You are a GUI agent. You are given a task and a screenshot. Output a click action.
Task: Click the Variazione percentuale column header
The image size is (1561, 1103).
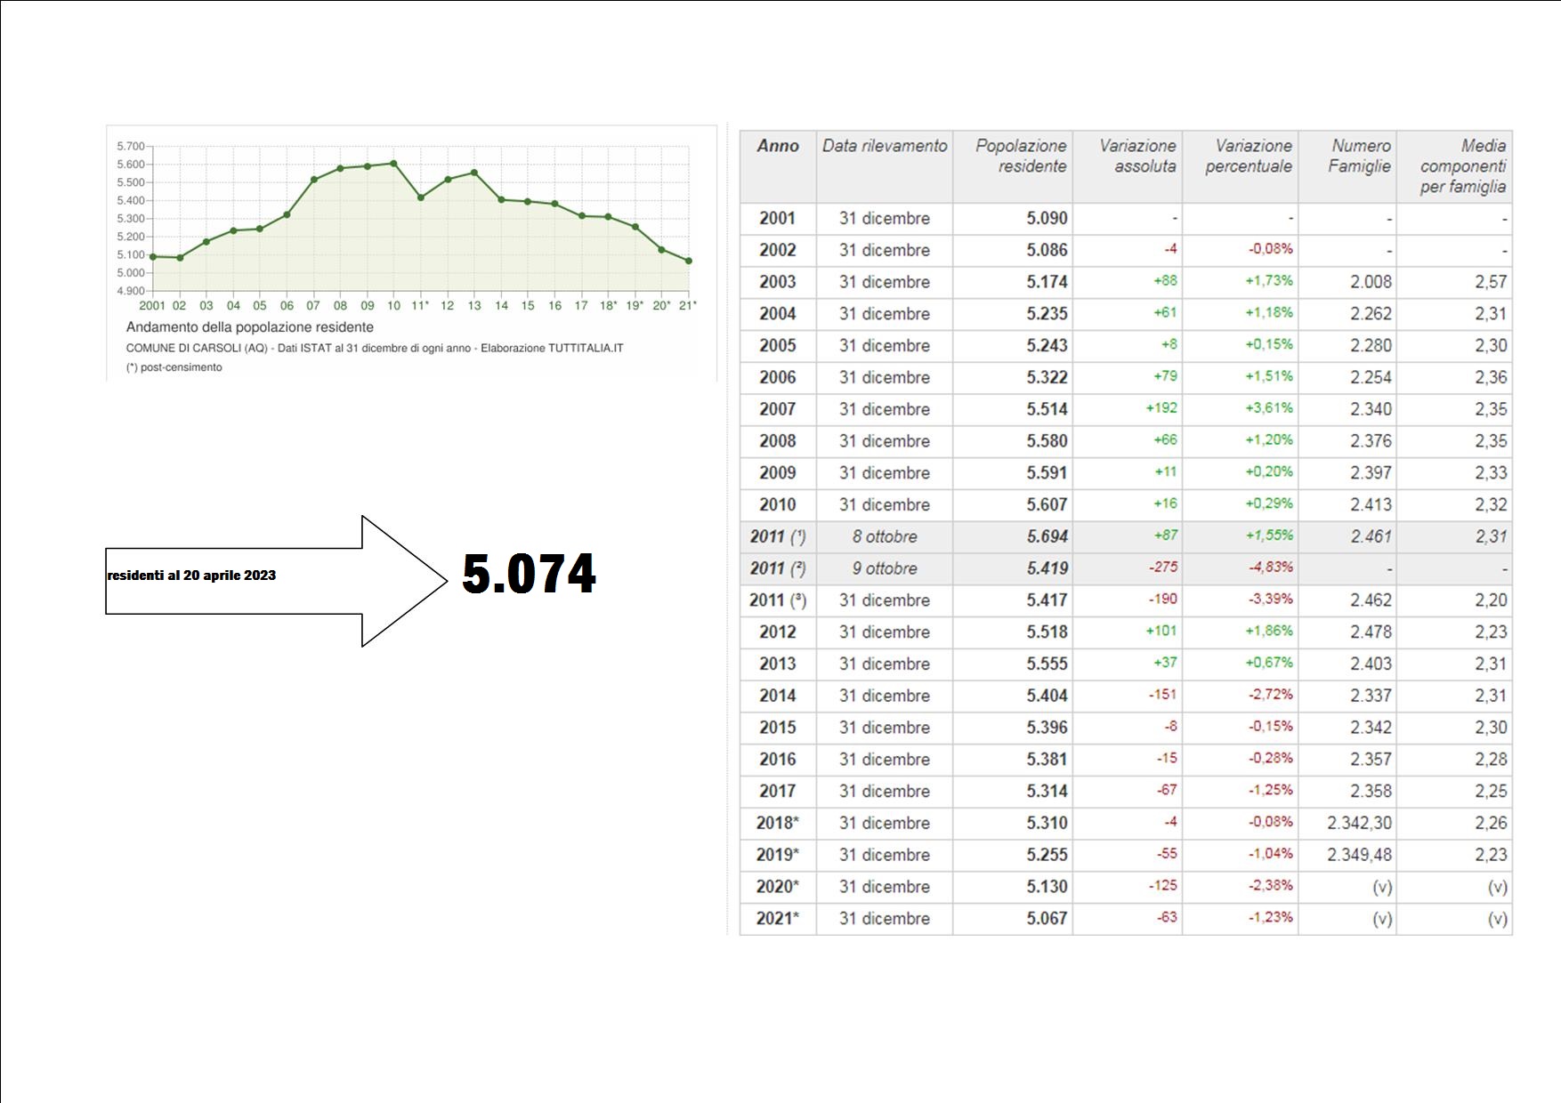coord(1248,157)
